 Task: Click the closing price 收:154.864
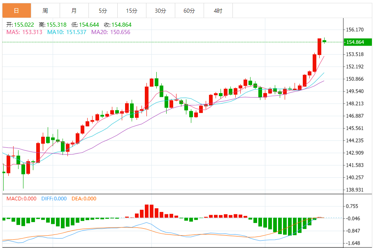point(118,25)
